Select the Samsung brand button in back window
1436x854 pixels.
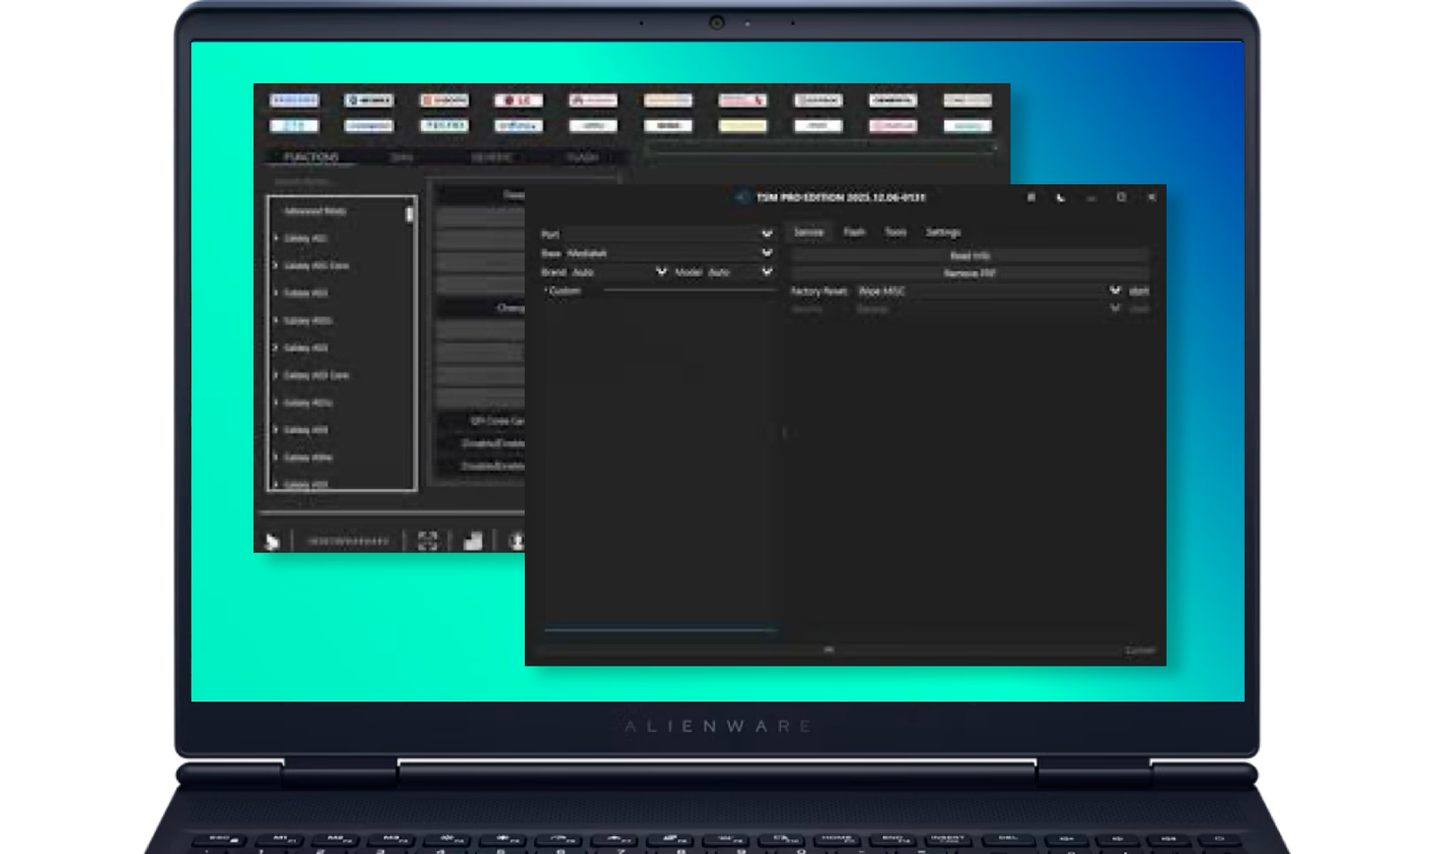click(x=294, y=100)
